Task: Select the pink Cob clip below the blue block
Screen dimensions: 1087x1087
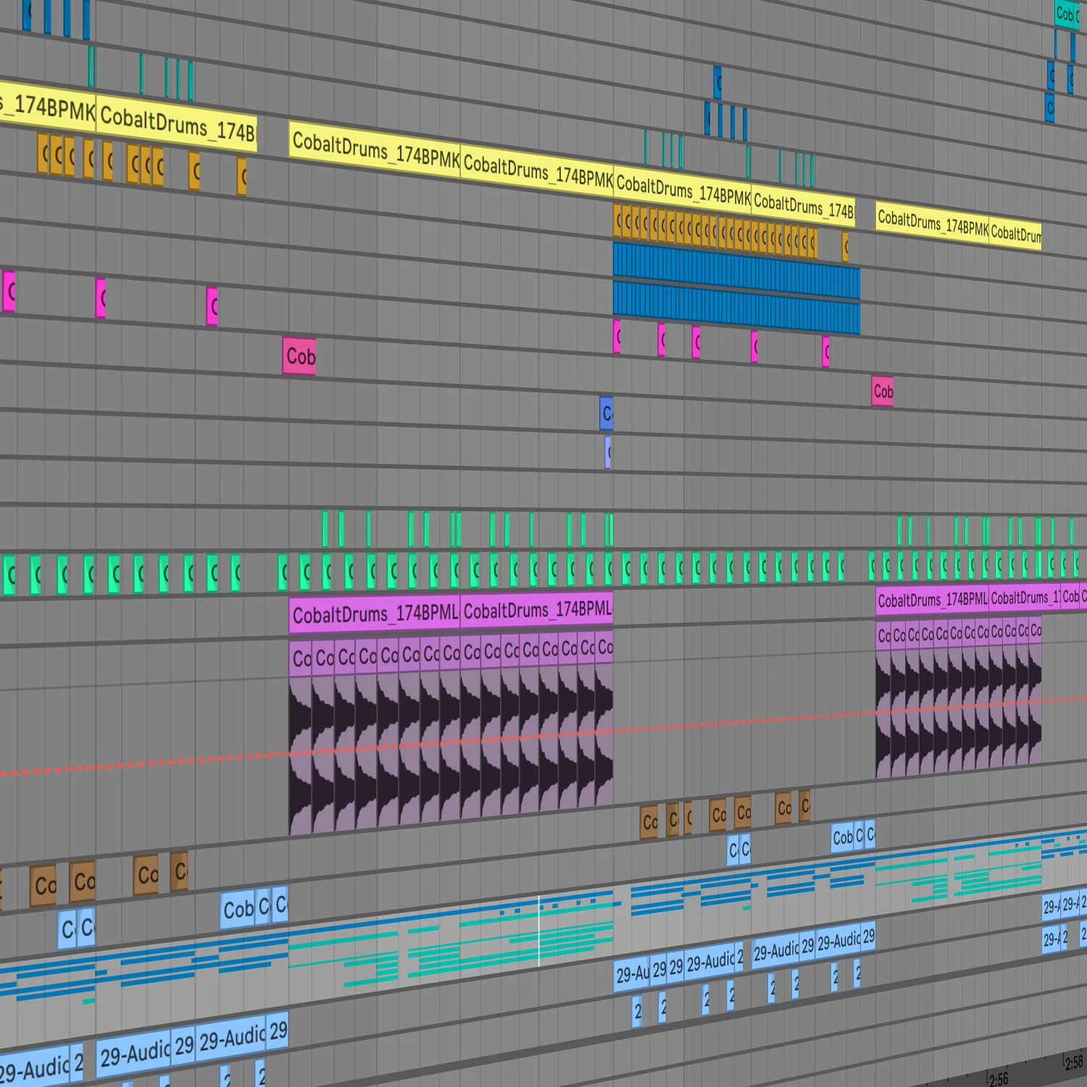Action: 882,391
